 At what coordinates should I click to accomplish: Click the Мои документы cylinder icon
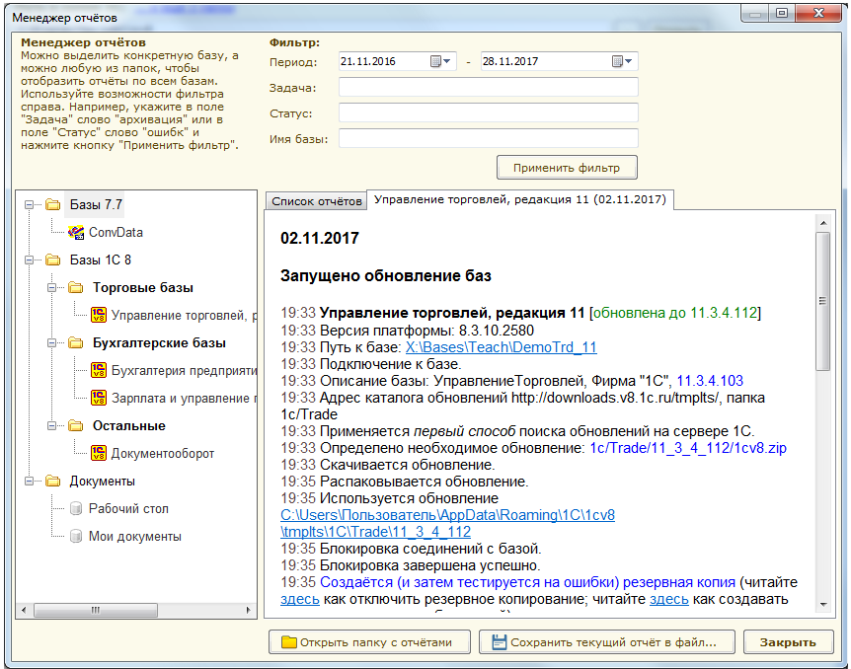pyautogui.click(x=76, y=536)
